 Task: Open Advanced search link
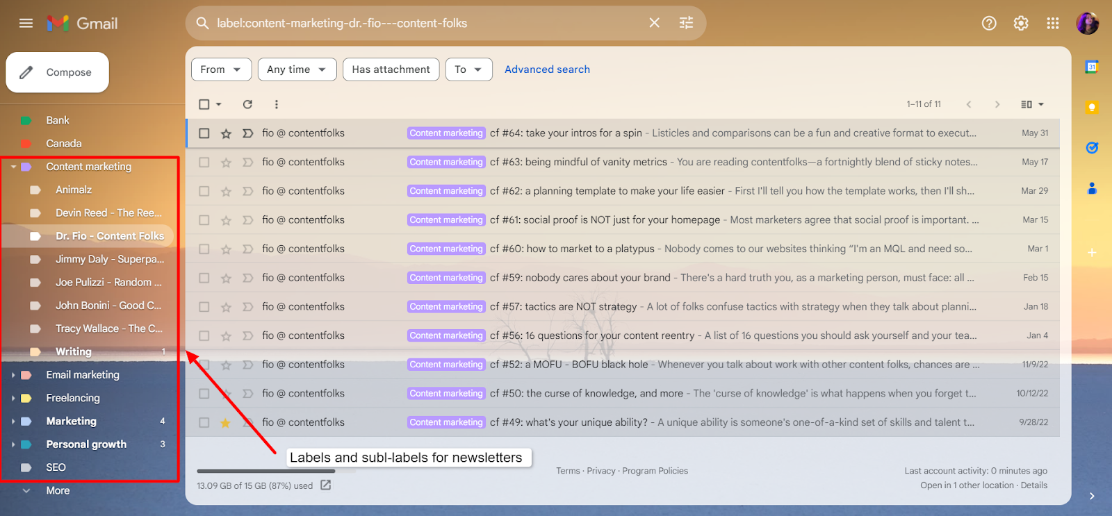[x=547, y=69]
